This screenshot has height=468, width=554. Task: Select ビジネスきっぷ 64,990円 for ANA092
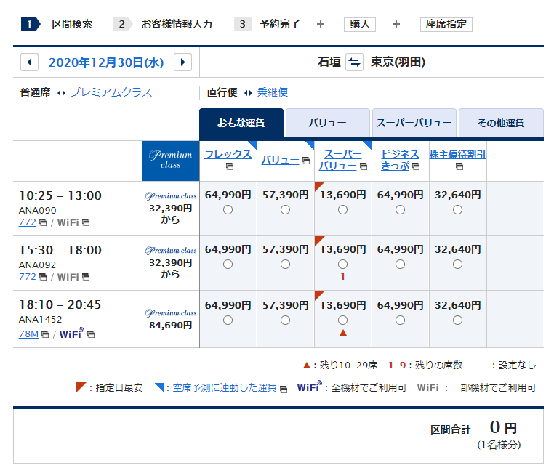point(400,265)
